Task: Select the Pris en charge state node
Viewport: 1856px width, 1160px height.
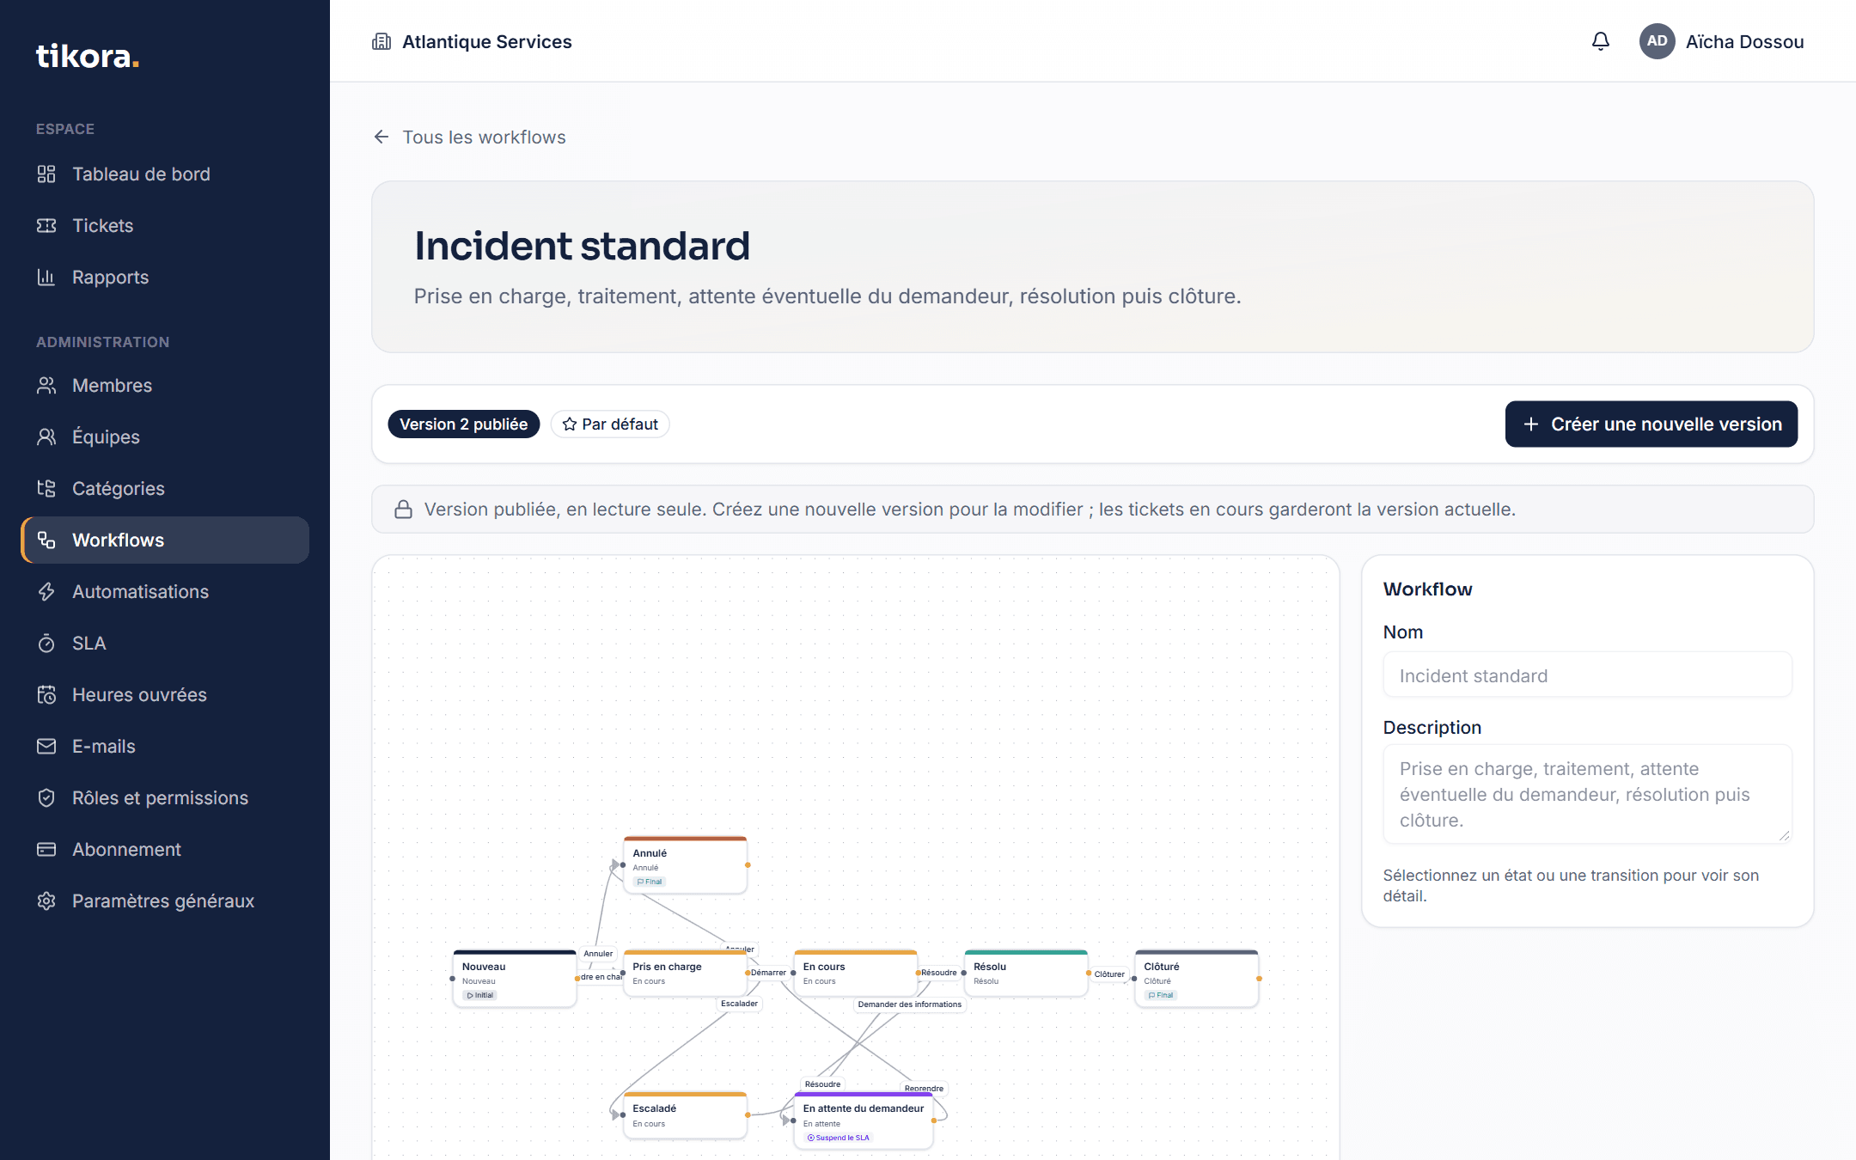Action: coord(685,973)
